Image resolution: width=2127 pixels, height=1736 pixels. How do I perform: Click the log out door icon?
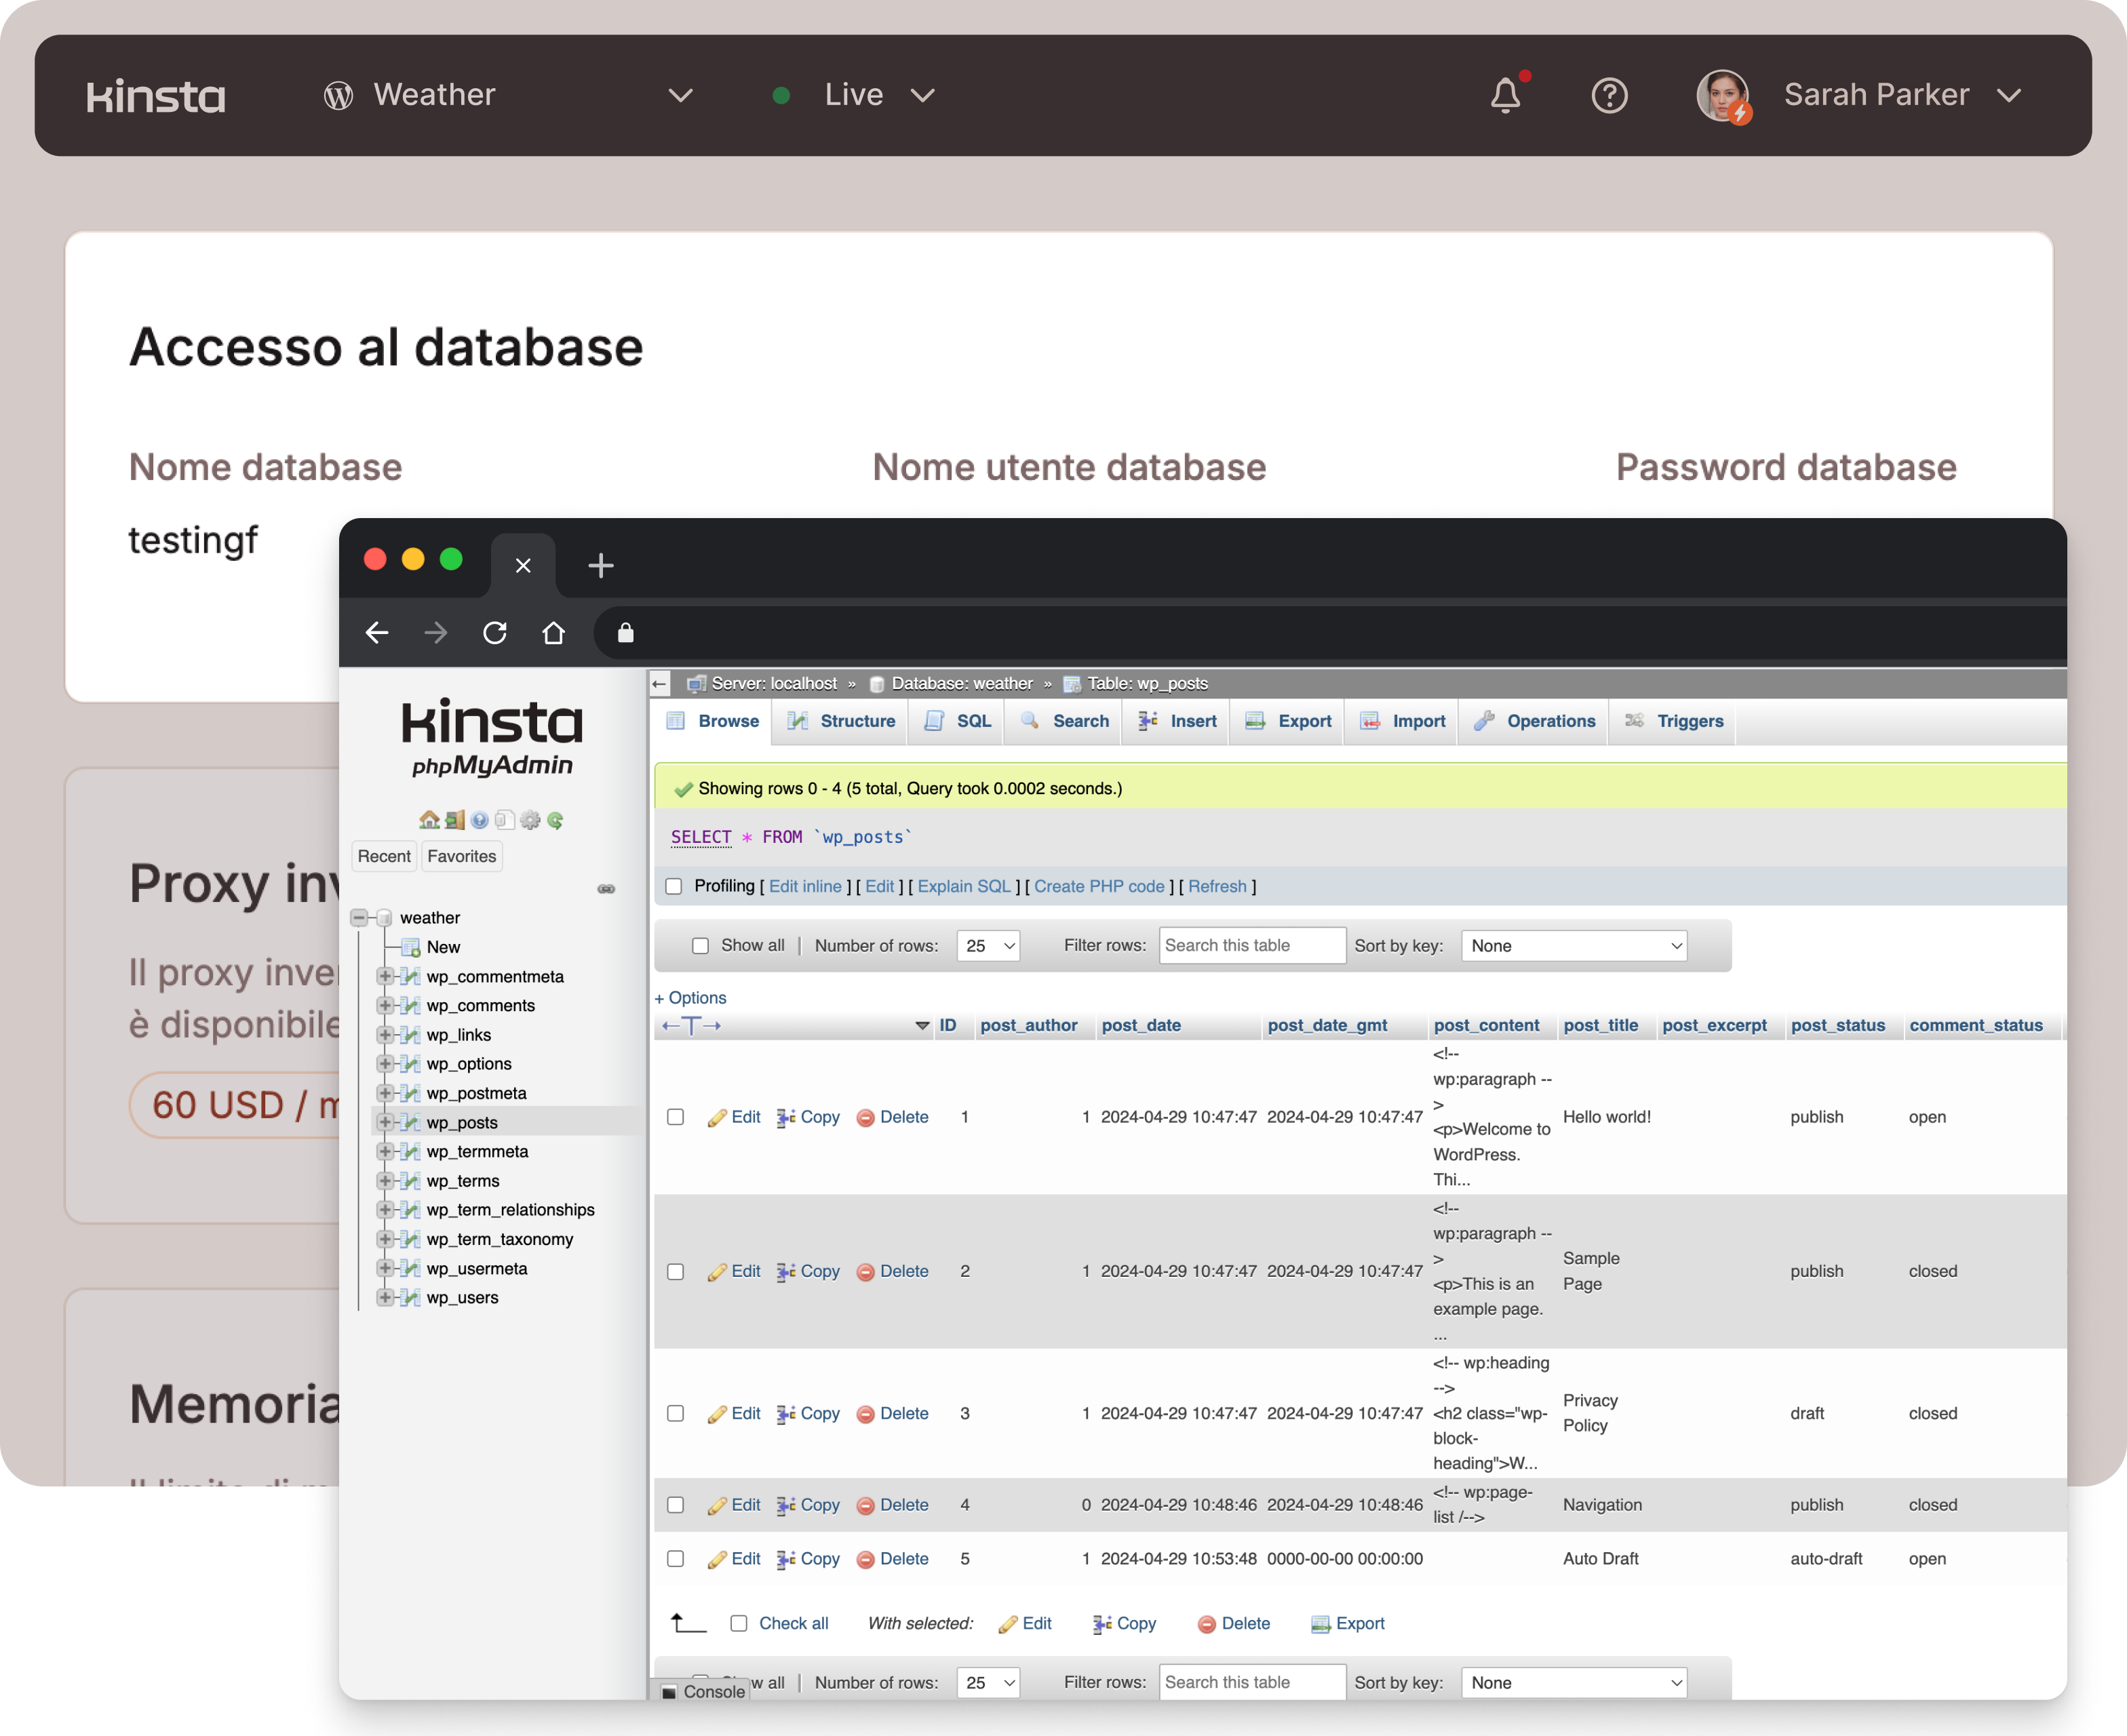[455, 820]
